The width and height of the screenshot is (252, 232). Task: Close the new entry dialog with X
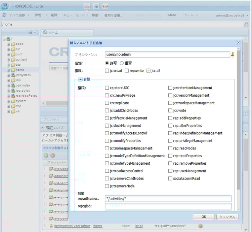click(x=238, y=42)
